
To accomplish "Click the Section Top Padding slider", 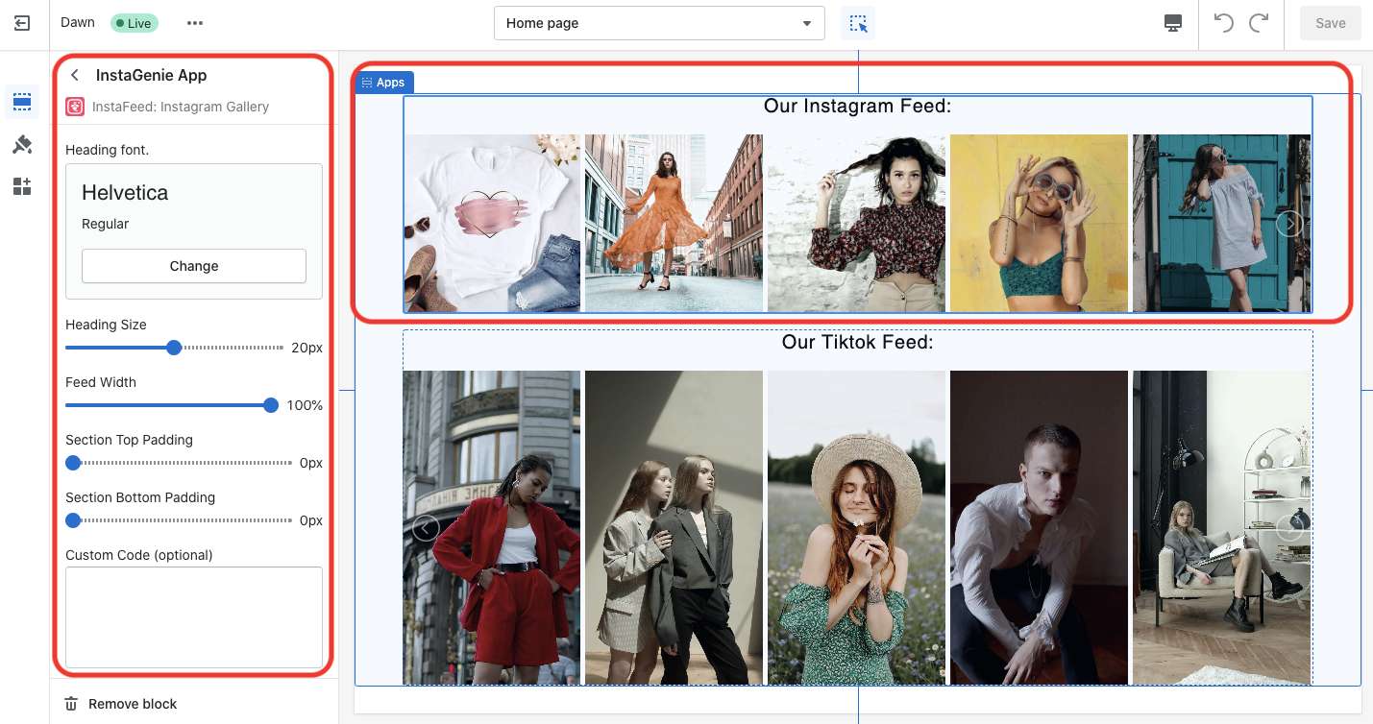I will tap(73, 463).
